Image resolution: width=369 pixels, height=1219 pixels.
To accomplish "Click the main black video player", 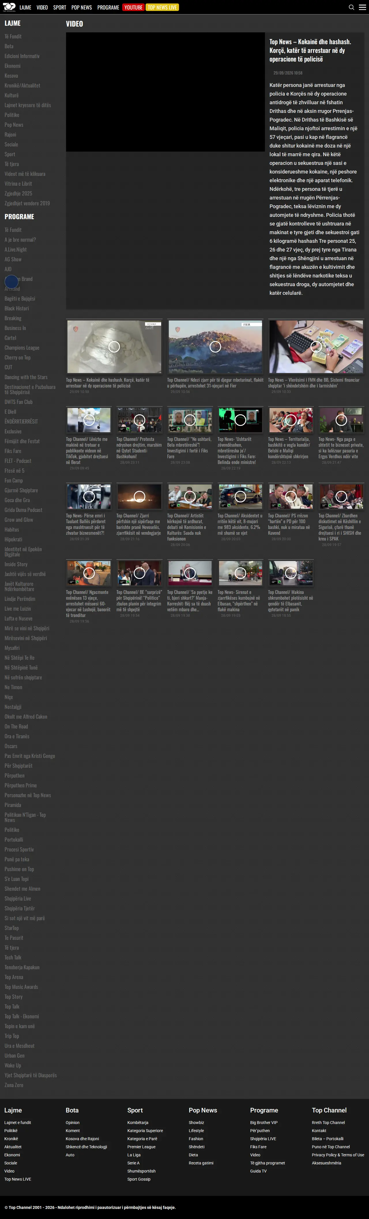I will [x=165, y=92].
